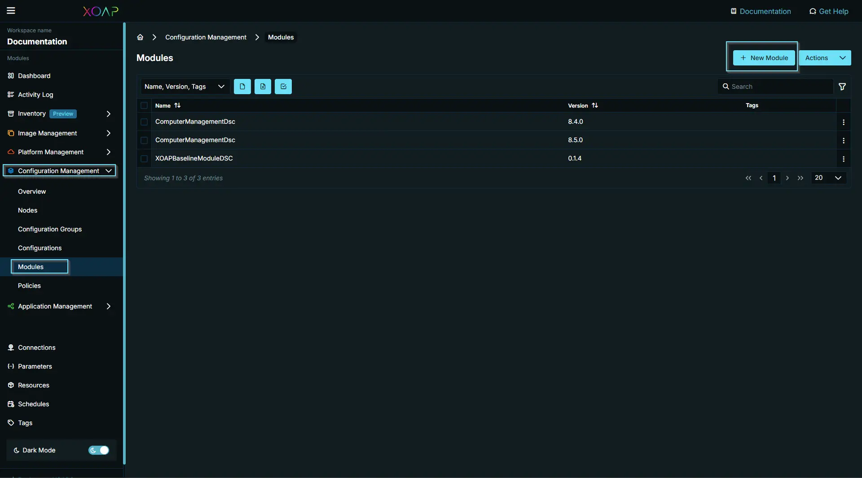Viewport: 862px width, 478px height.
Task: Check the checkbox for ComputerManagementDsc 8.4.0
Action: tap(144, 122)
